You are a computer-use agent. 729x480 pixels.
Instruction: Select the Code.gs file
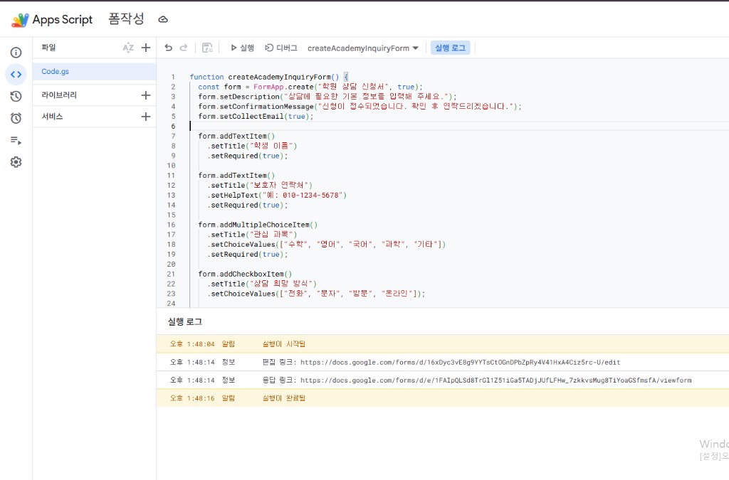coord(95,72)
